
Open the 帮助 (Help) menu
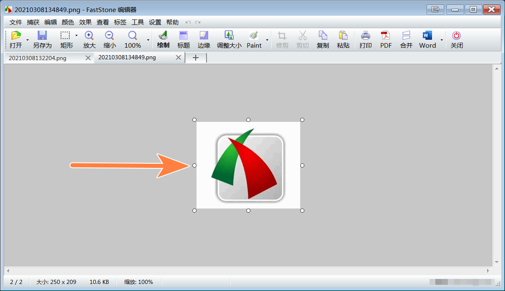[172, 22]
